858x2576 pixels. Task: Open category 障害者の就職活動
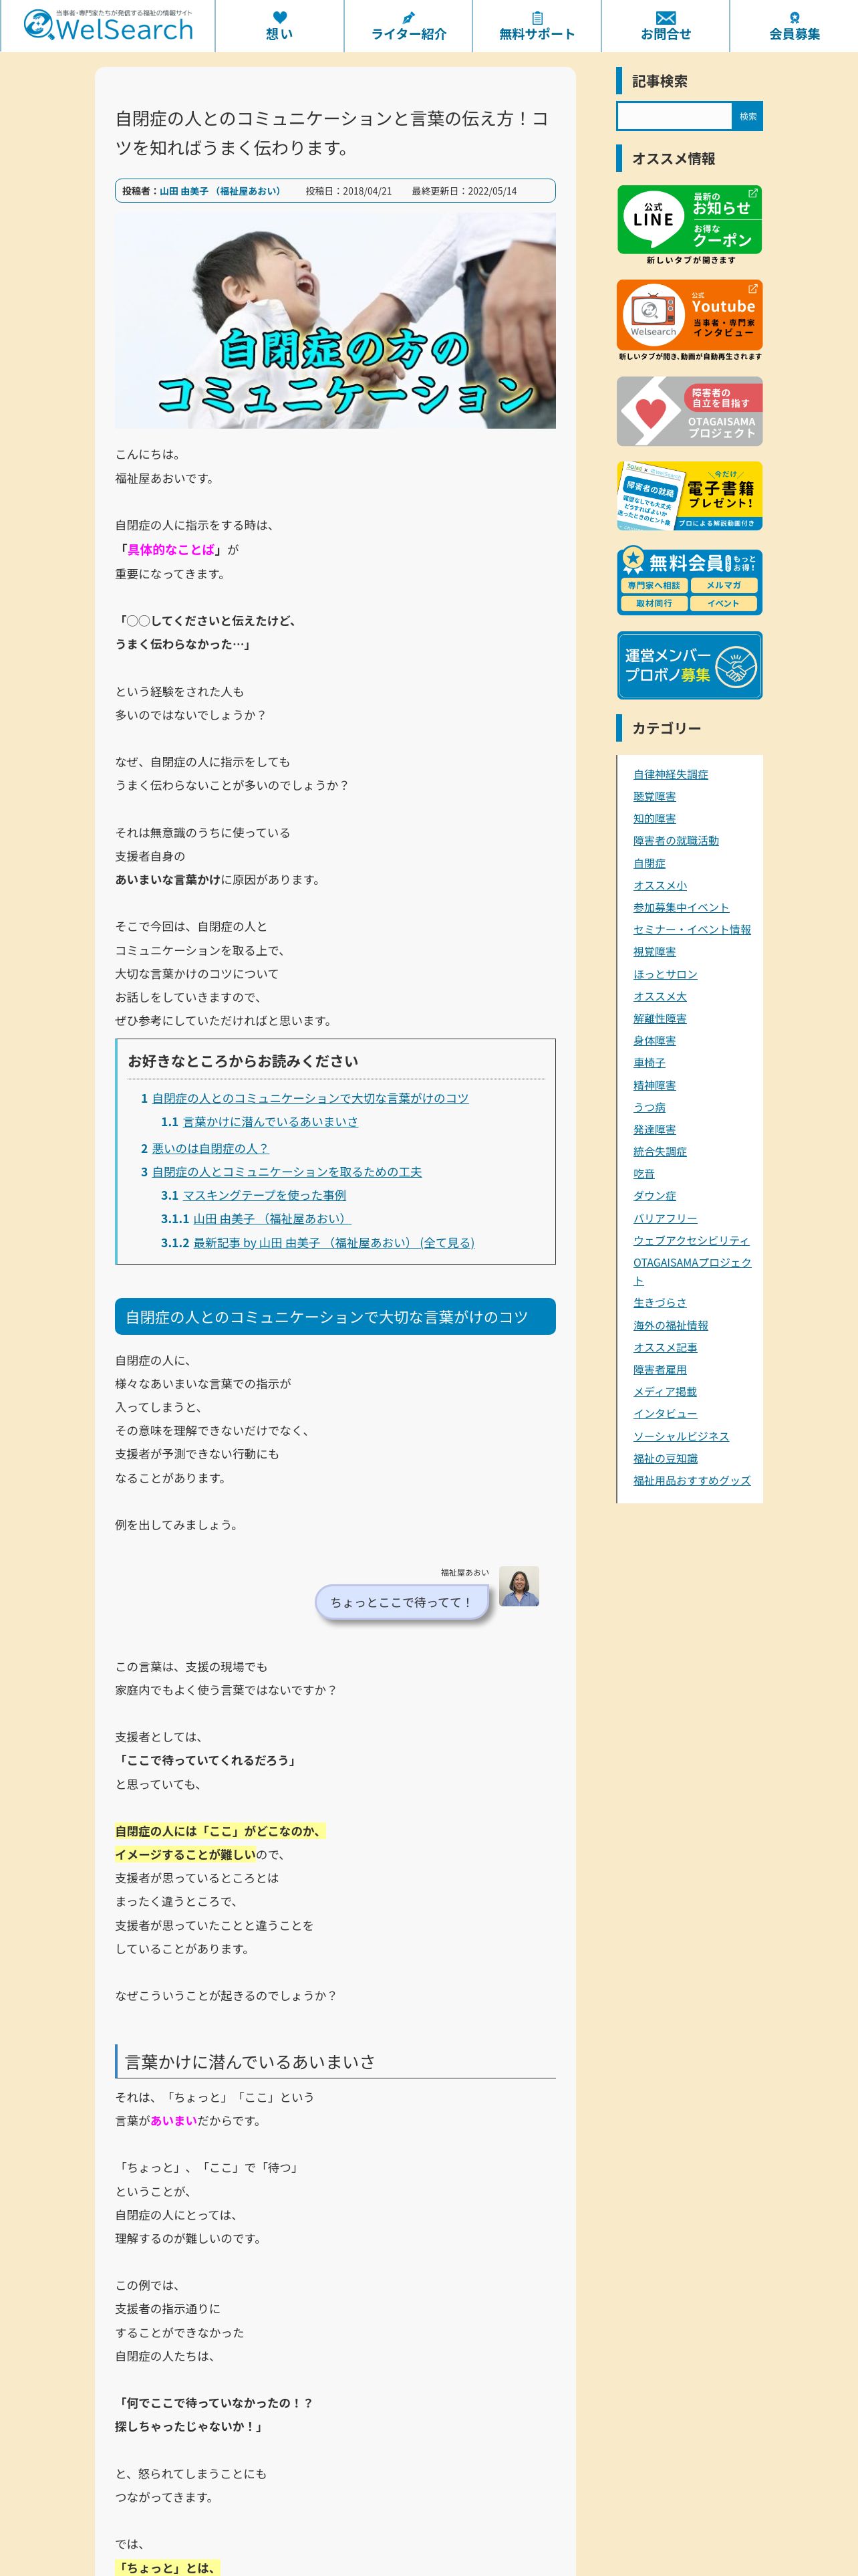tap(675, 841)
